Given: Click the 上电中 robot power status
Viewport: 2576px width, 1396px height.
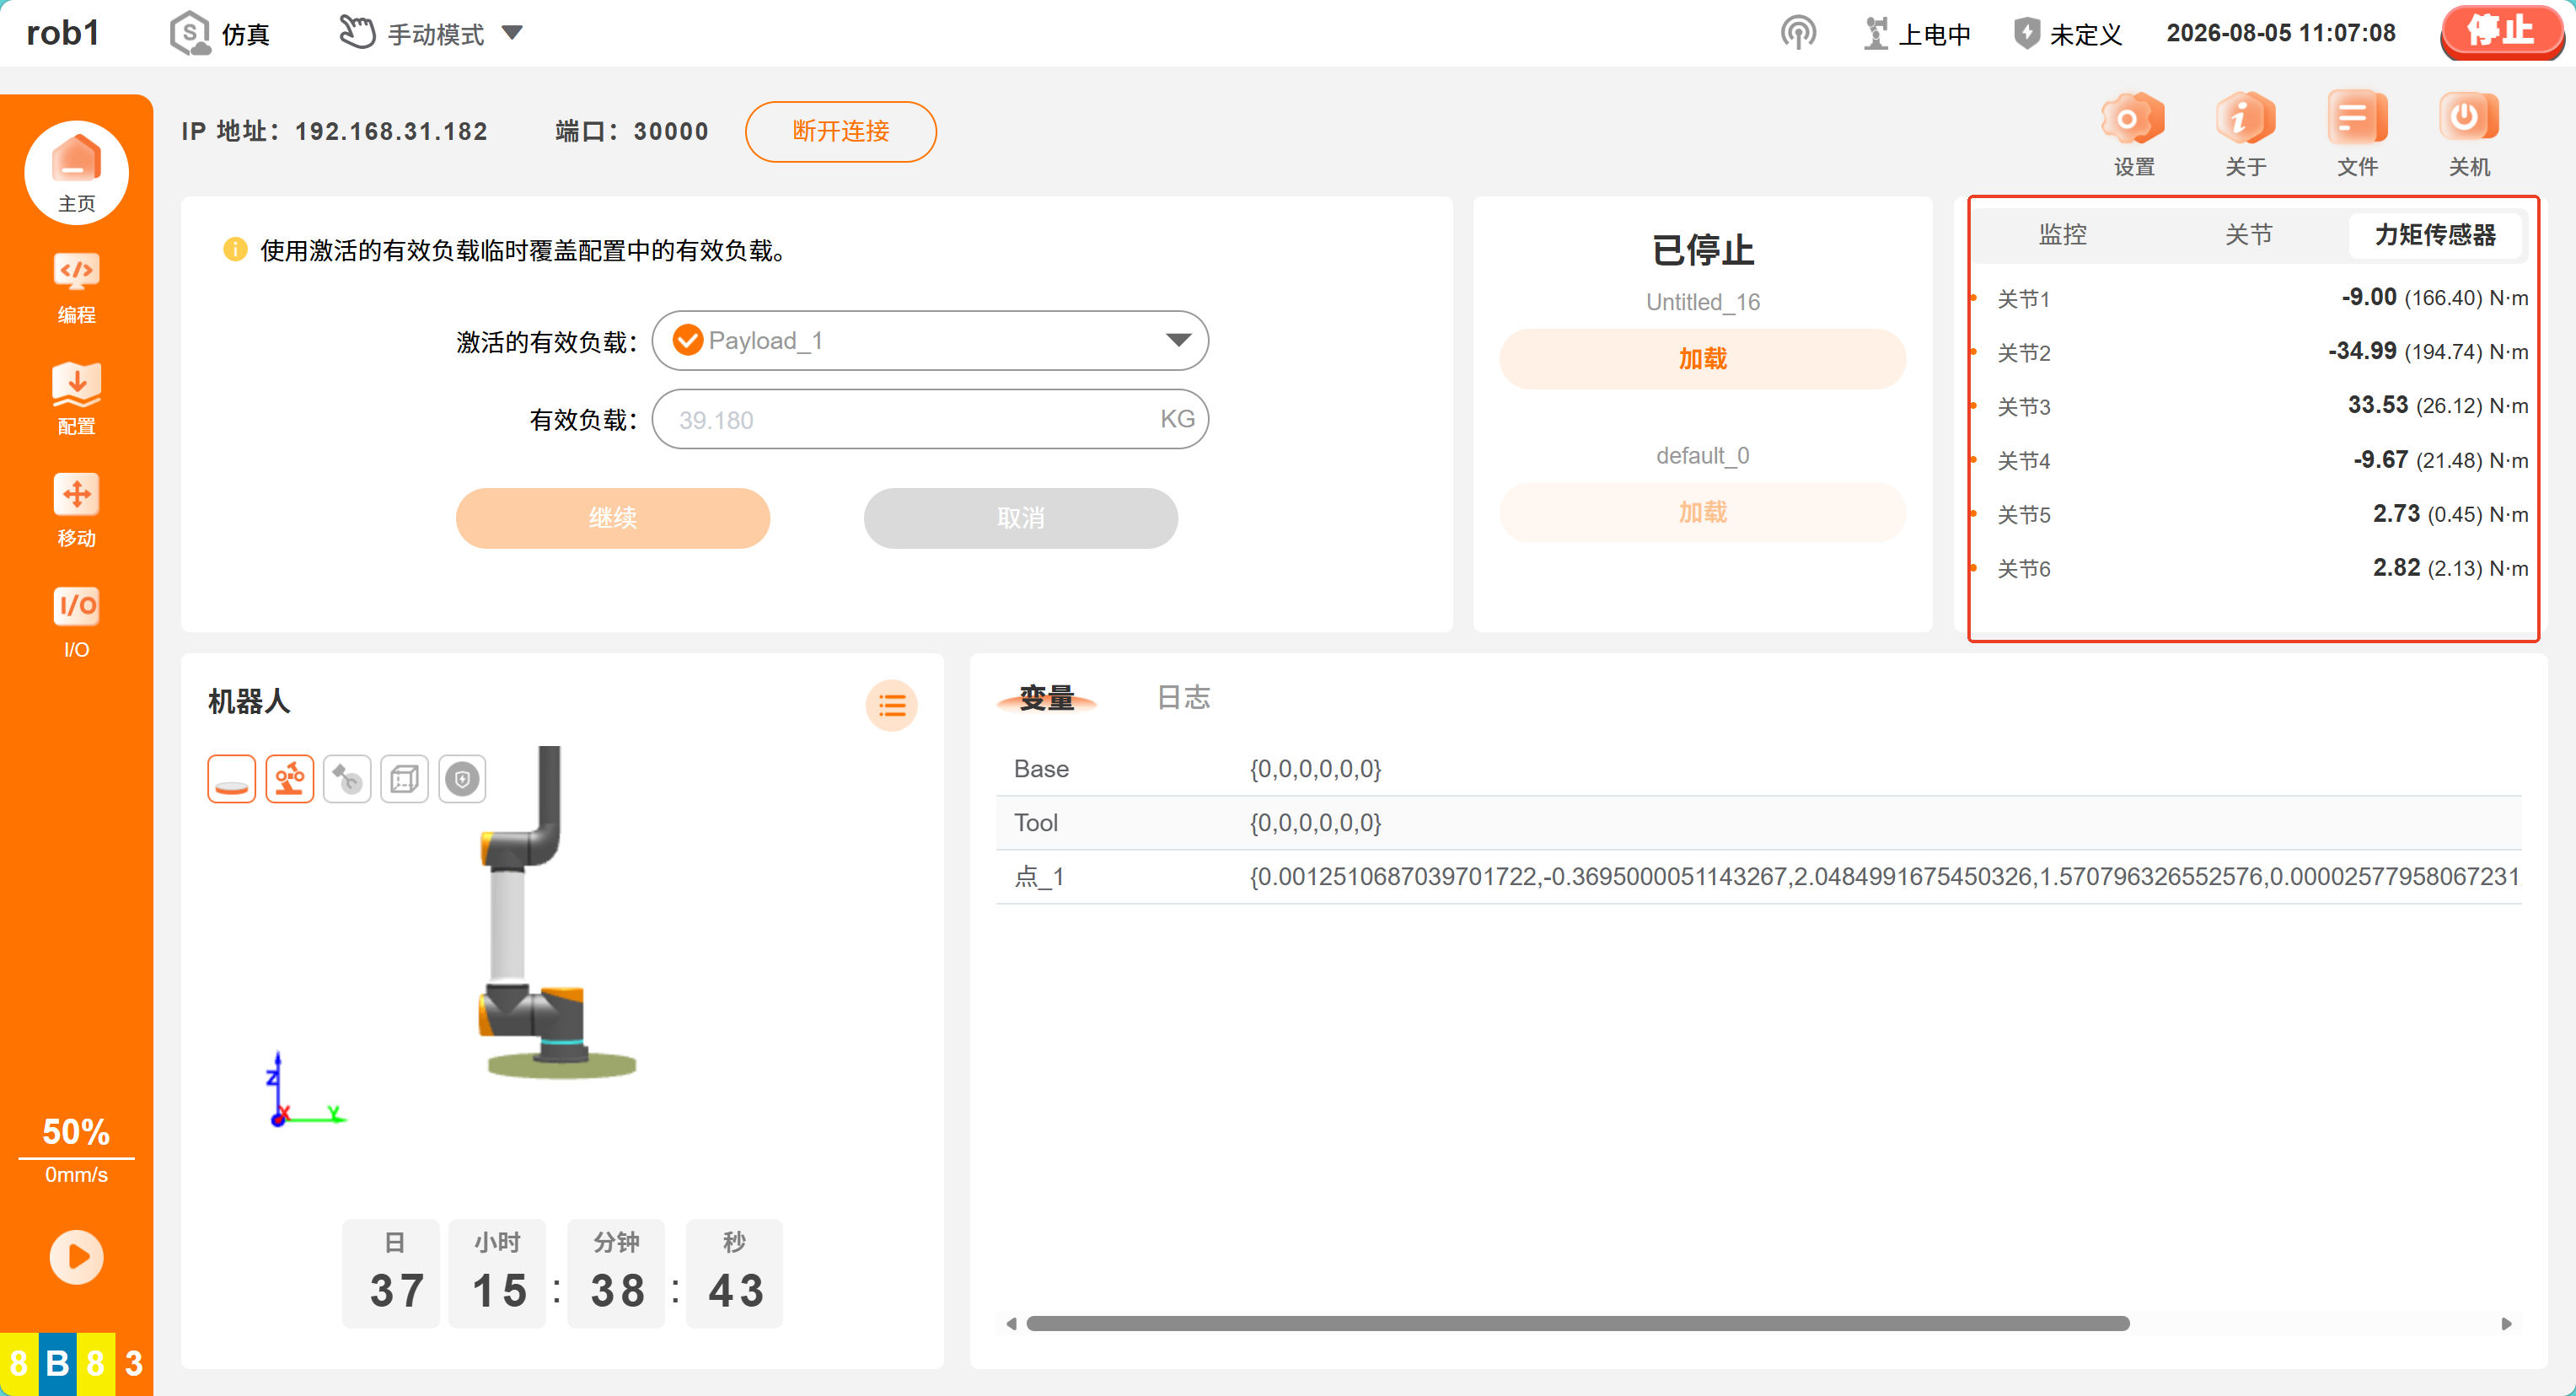Looking at the screenshot, I should click(1917, 34).
